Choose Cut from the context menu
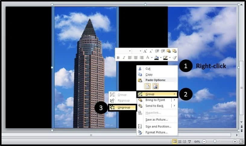Viewport: 246px width, 146px height. click(157, 68)
